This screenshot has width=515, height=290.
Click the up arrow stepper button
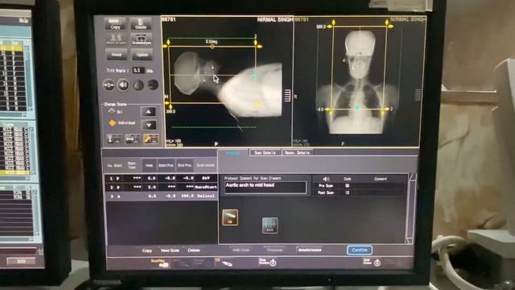pyautogui.click(x=148, y=112)
